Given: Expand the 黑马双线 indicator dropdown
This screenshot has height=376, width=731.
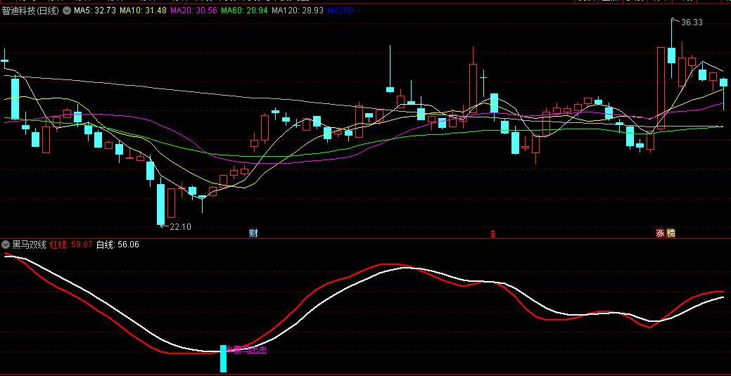Looking at the screenshot, I should (x=6, y=245).
